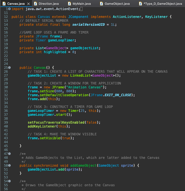Expand the folded imports at line 1

tap(10, 9)
